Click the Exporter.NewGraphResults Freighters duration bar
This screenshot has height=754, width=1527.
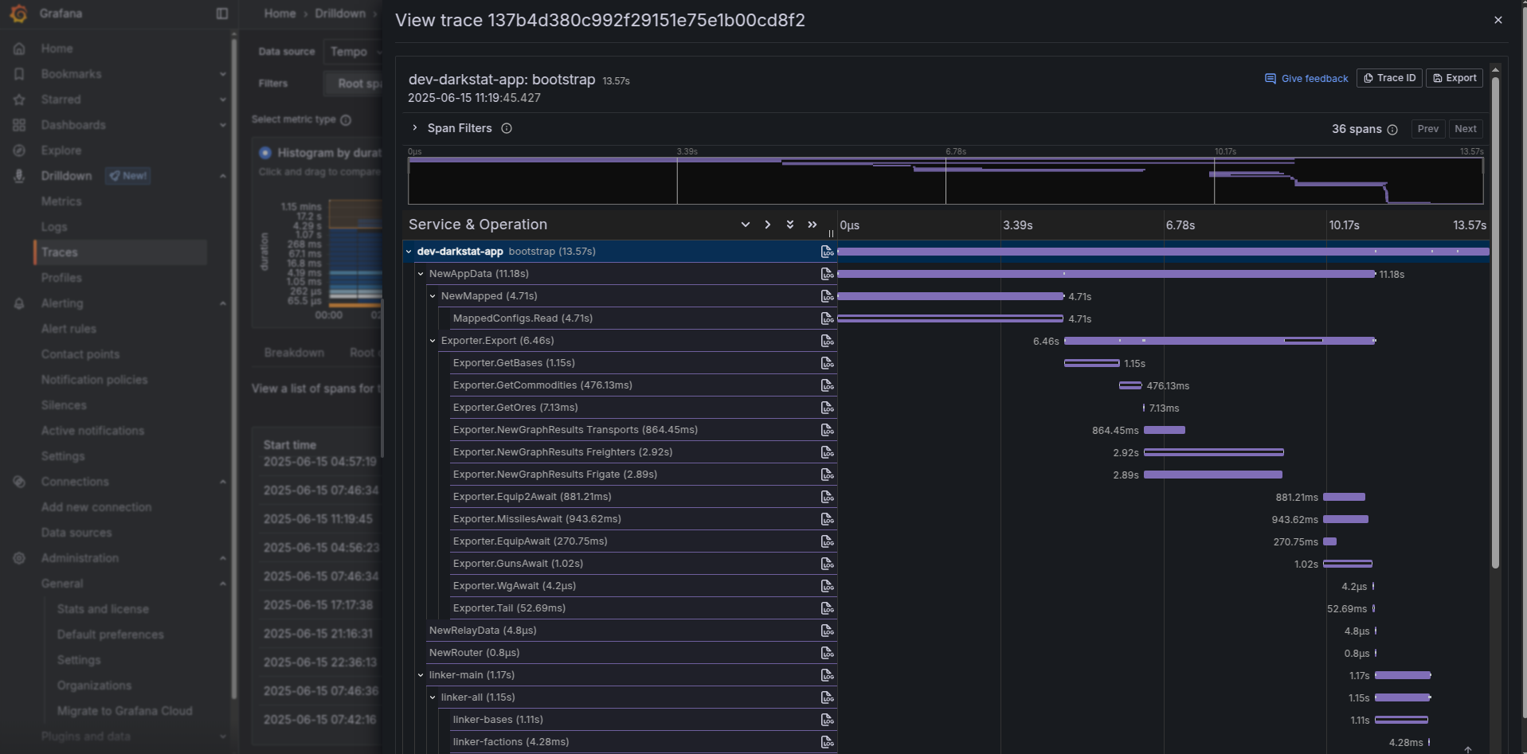tap(1213, 452)
